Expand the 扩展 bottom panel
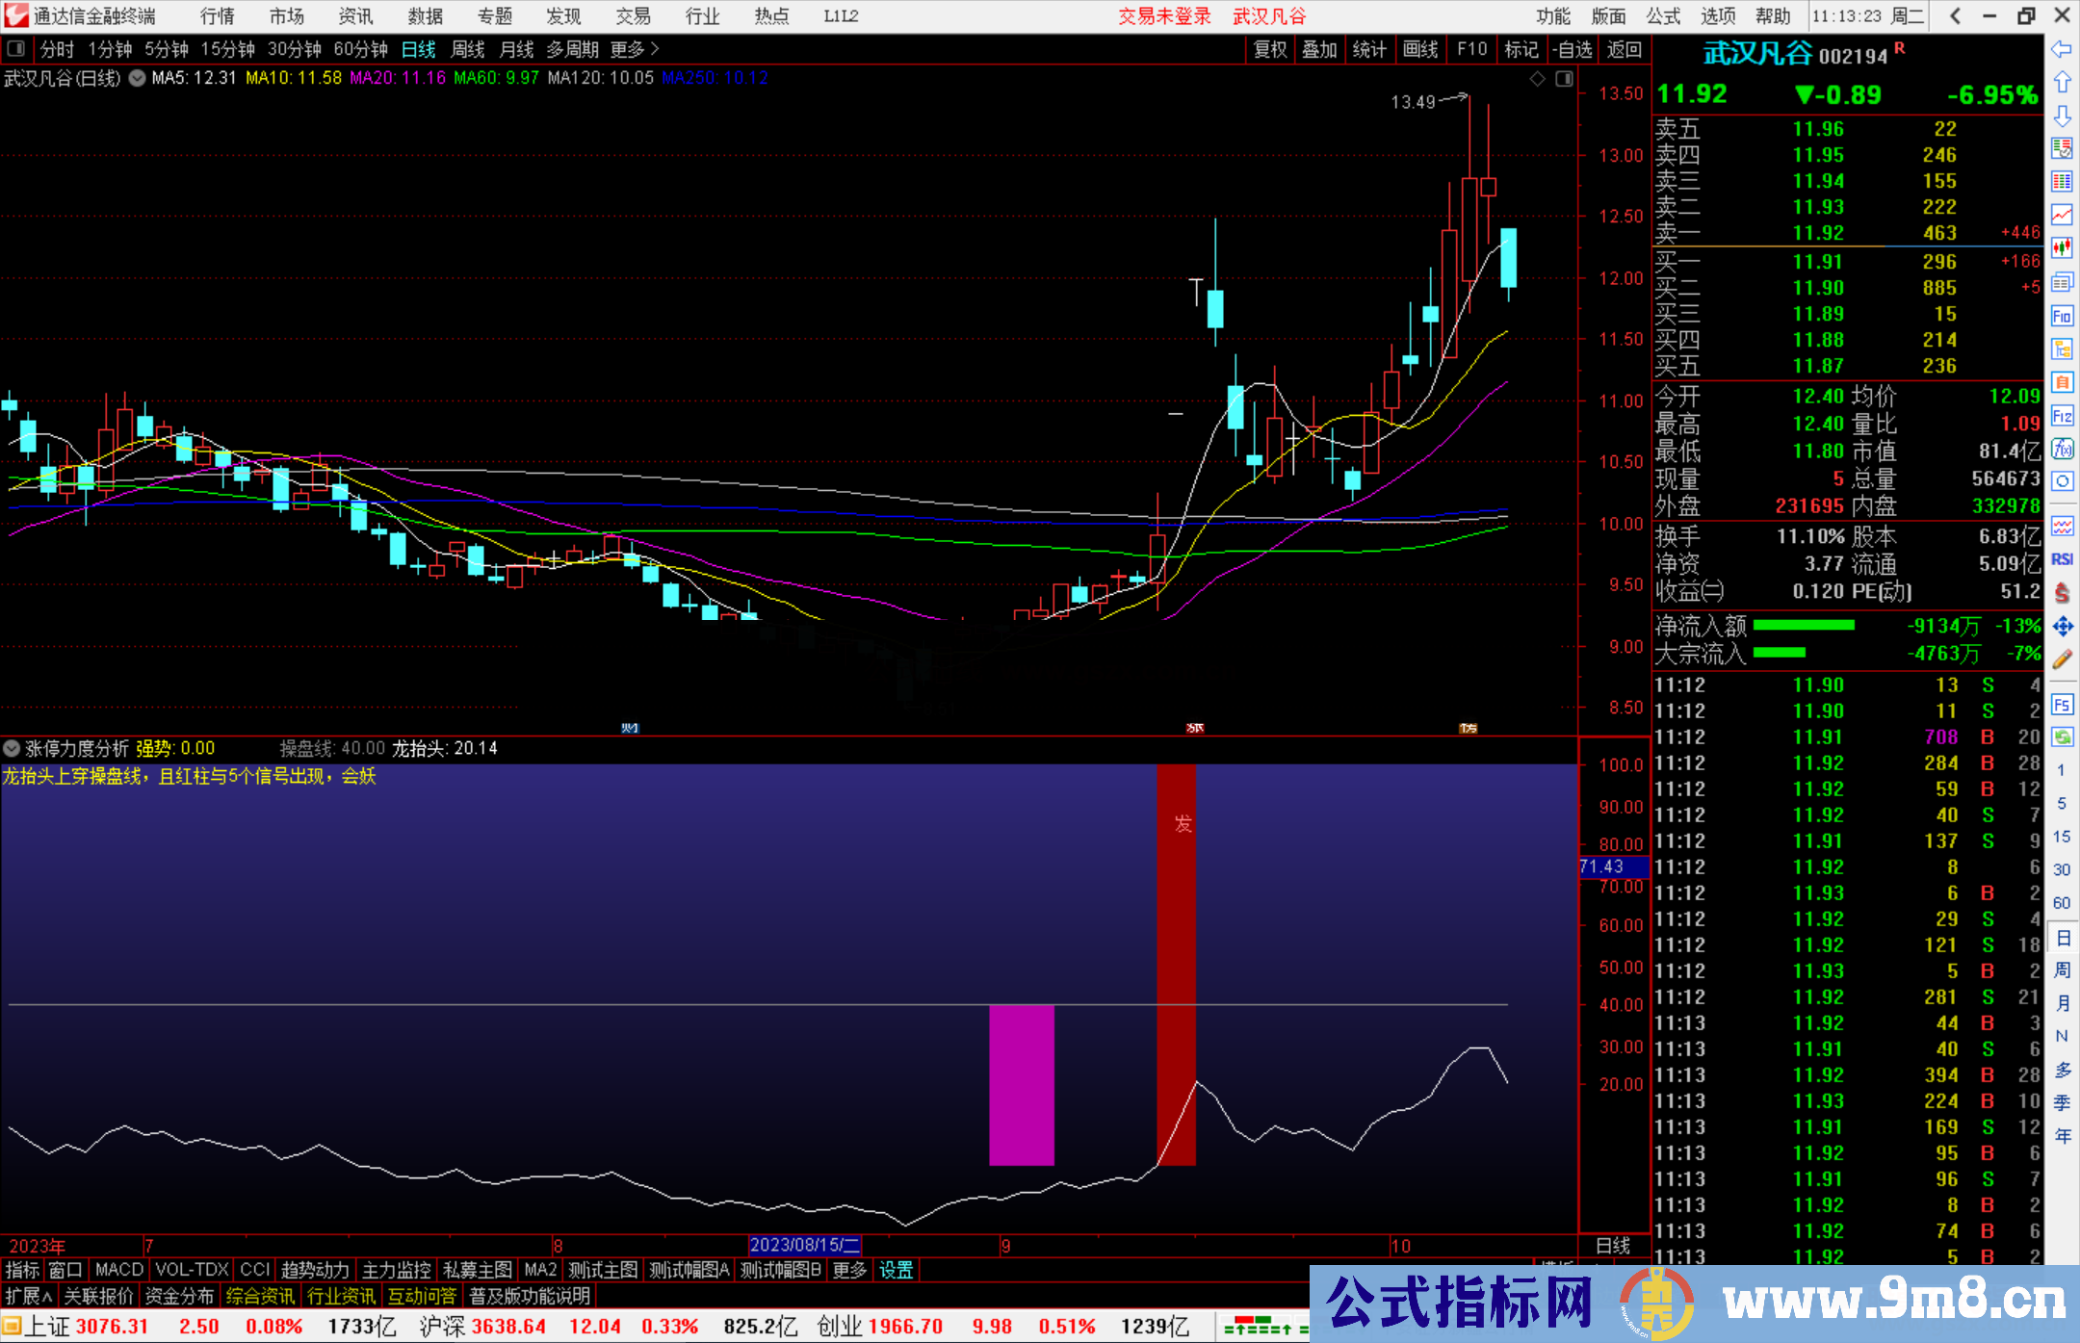The height and width of the screenshot is (1343, 2080). click(x=29, y=1296)
